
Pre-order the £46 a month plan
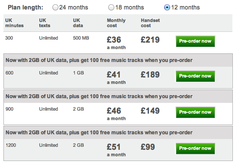pos(195,112)
